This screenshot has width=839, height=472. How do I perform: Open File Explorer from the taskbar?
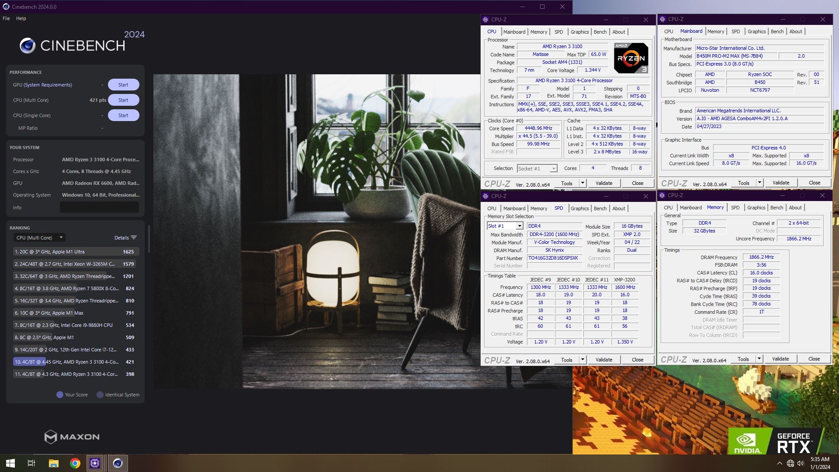coord(53,463)
